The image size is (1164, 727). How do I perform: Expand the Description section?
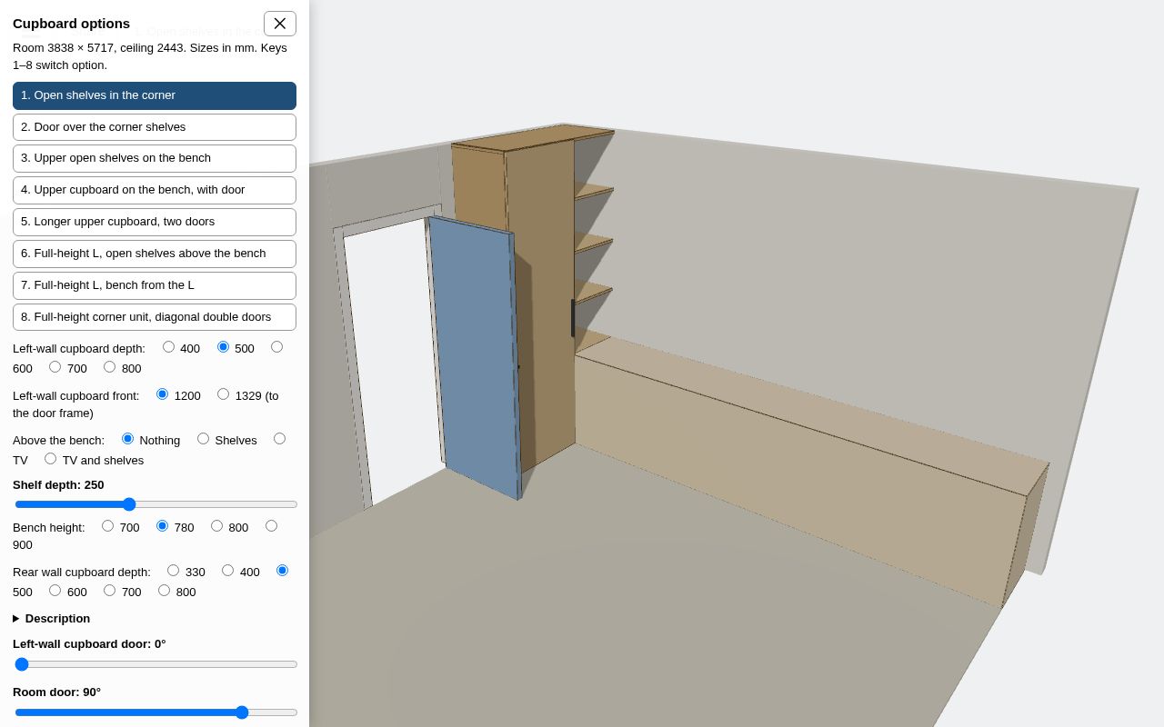coord(52,619)
